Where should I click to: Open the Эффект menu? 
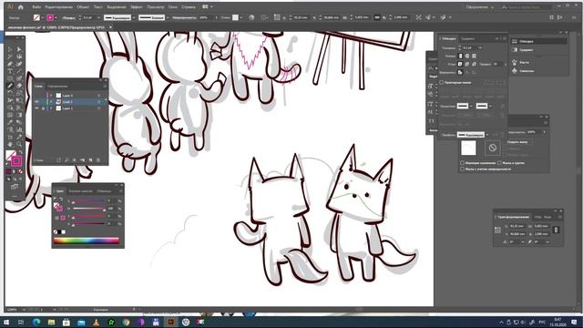pyautogui.click(x=137, y=6)
